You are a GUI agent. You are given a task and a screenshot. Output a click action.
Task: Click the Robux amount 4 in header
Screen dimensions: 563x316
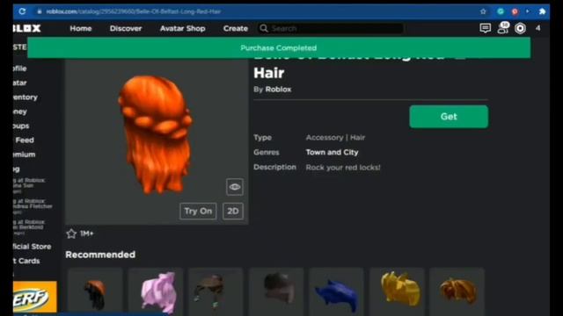pyautogui.click(x=537, y=28)
